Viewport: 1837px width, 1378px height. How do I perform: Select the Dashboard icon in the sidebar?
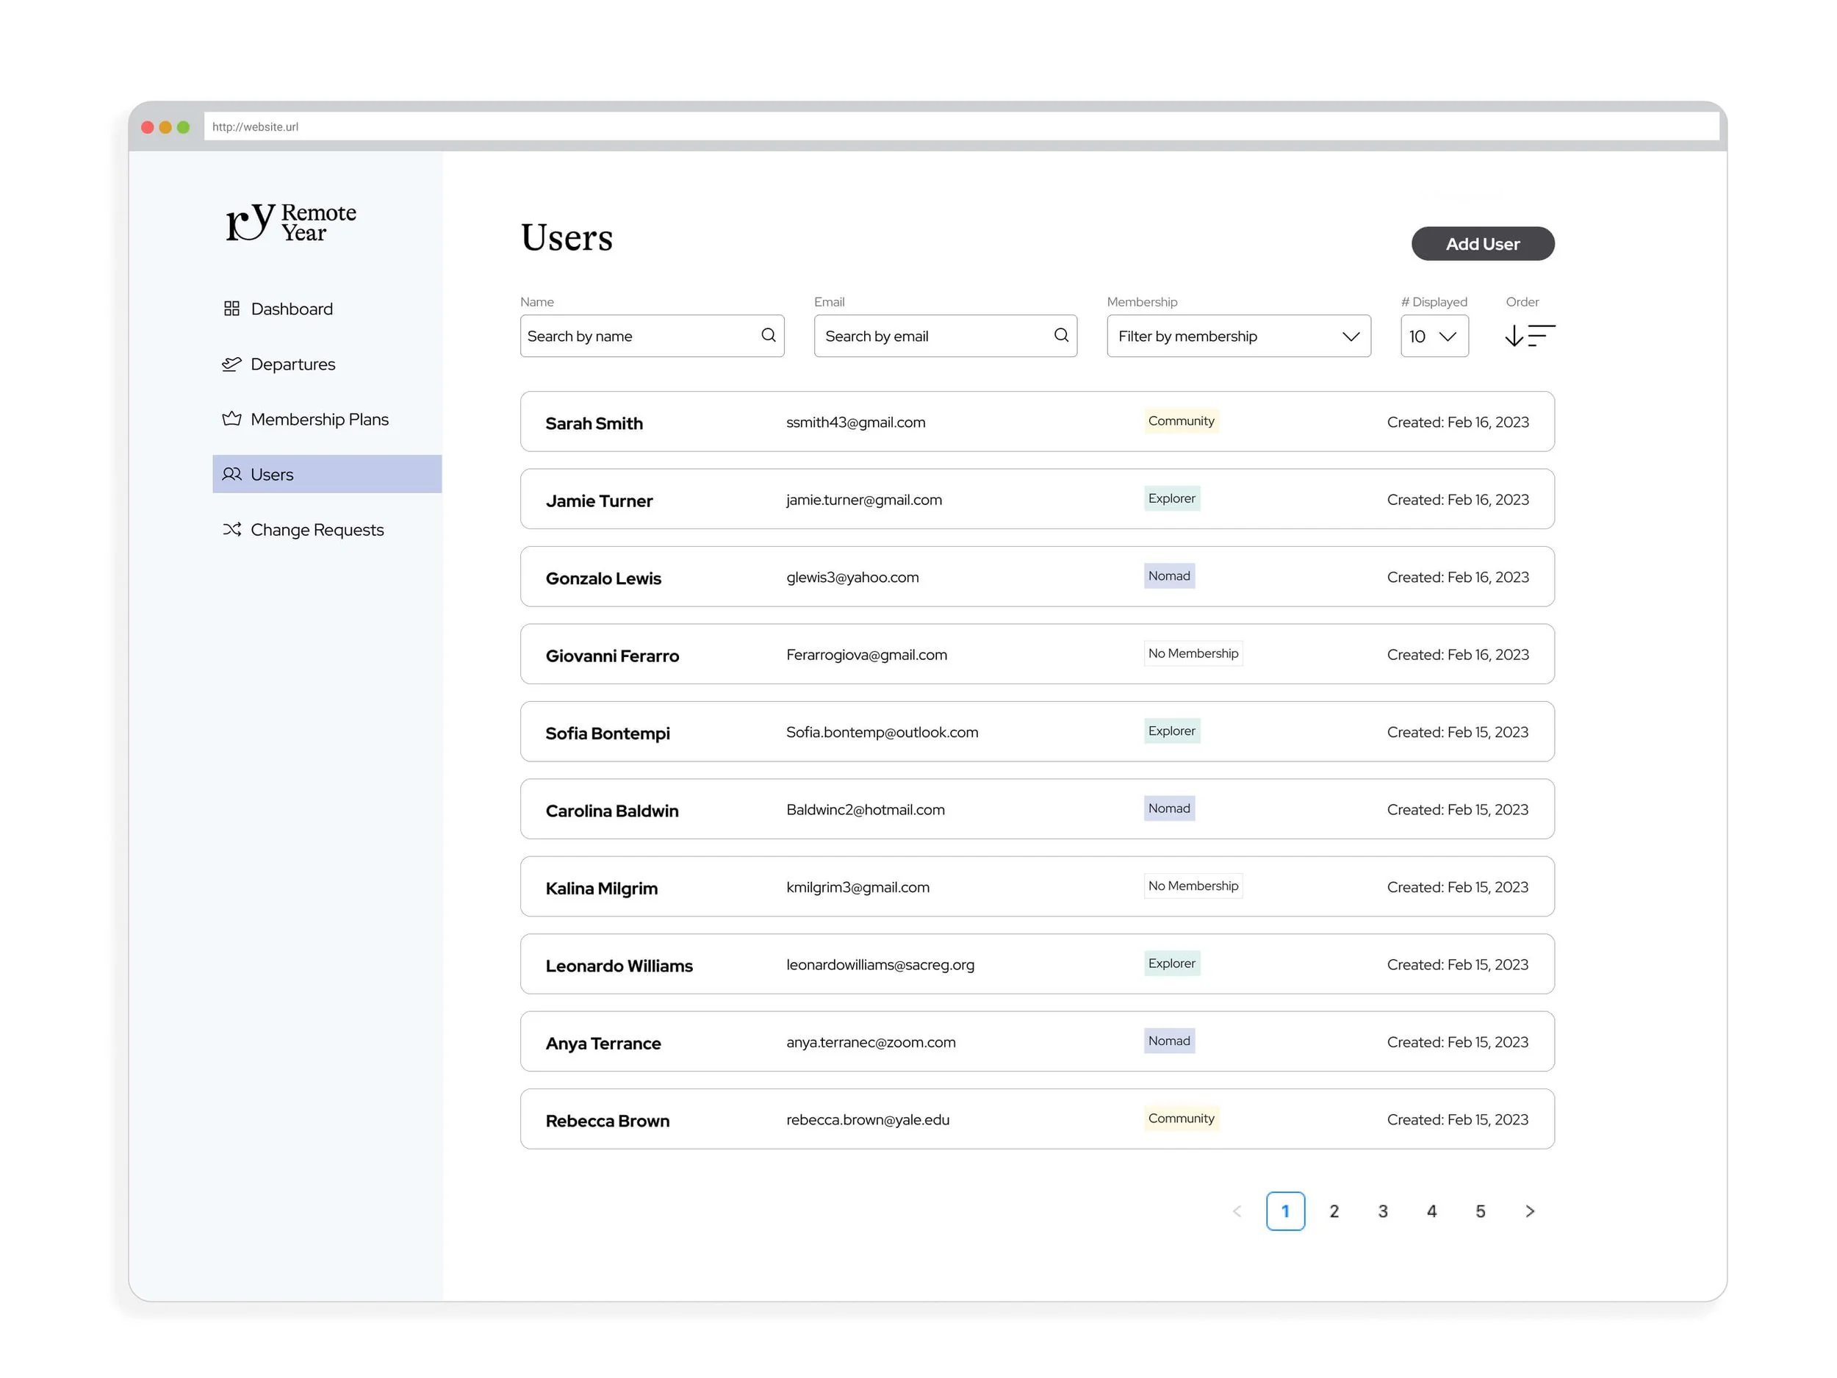(231, 308)
